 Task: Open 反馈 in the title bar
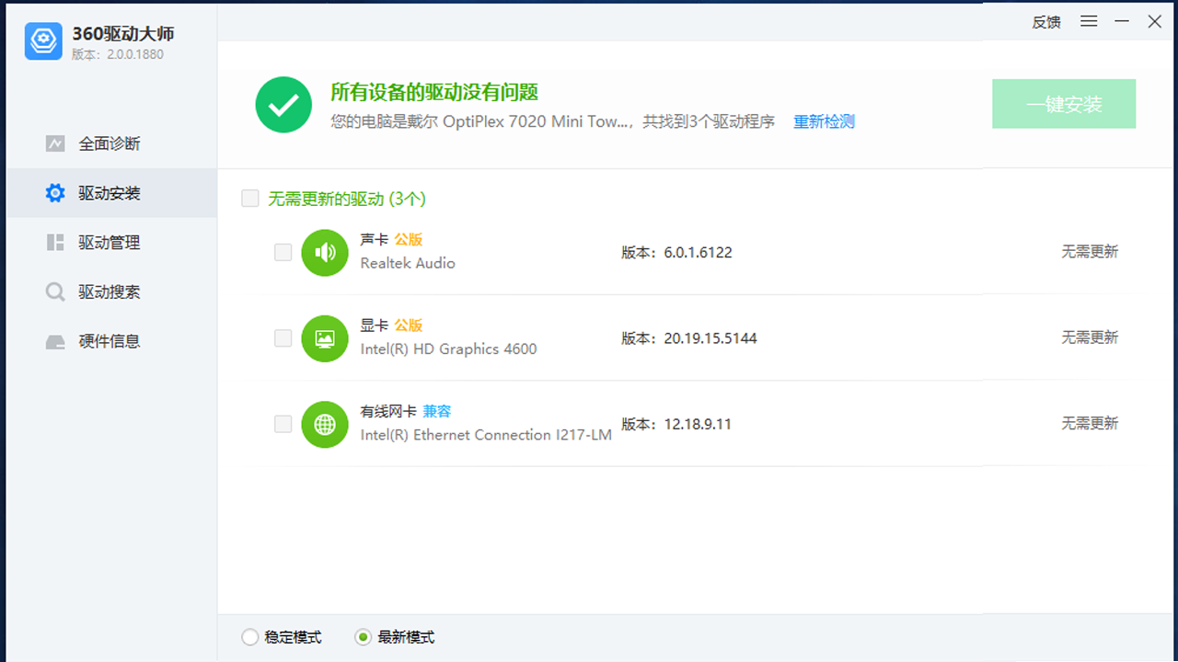[1046, 21]
